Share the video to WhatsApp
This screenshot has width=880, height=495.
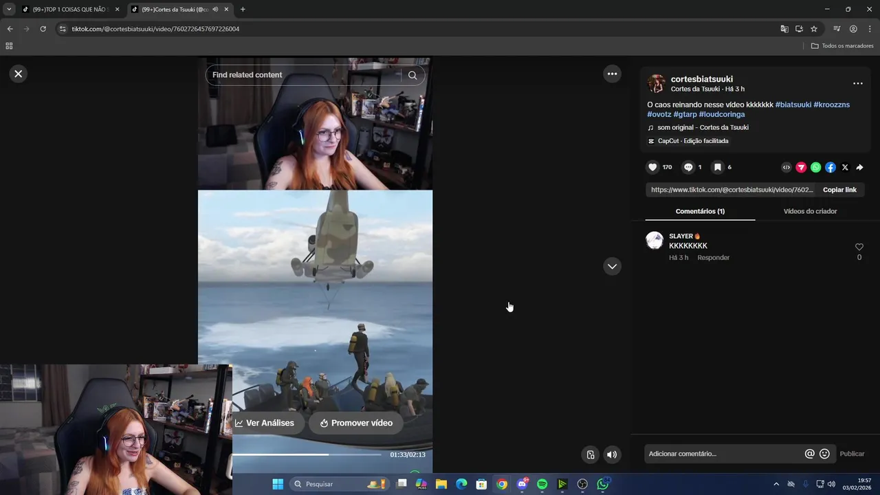point(815,167)
